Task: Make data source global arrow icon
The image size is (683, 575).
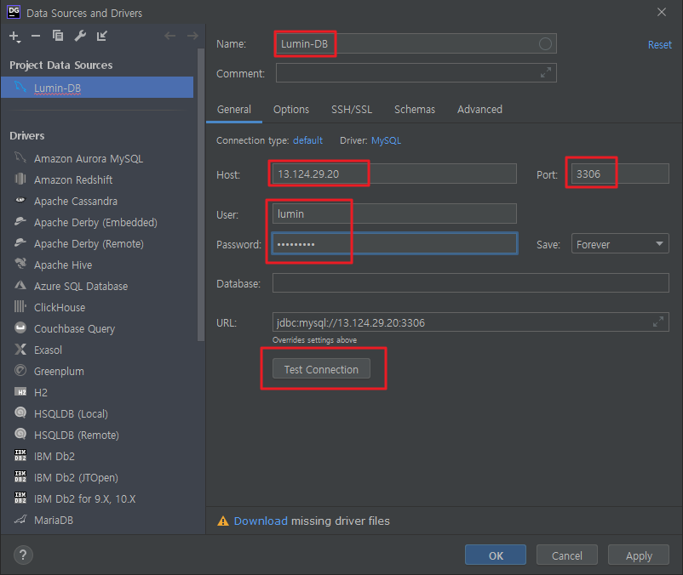Action: (x=102, y=36)
